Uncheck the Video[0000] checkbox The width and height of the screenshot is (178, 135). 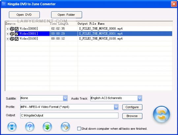click(16, 29)
